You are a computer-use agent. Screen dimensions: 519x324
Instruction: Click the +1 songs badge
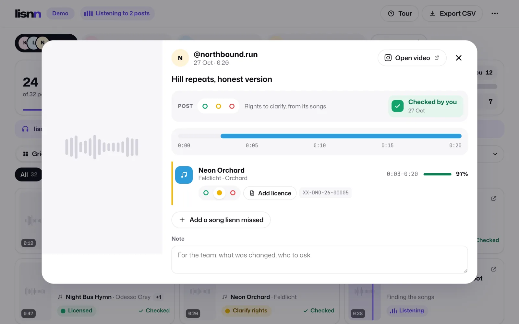pyautogui.click(x=159, y=297)
